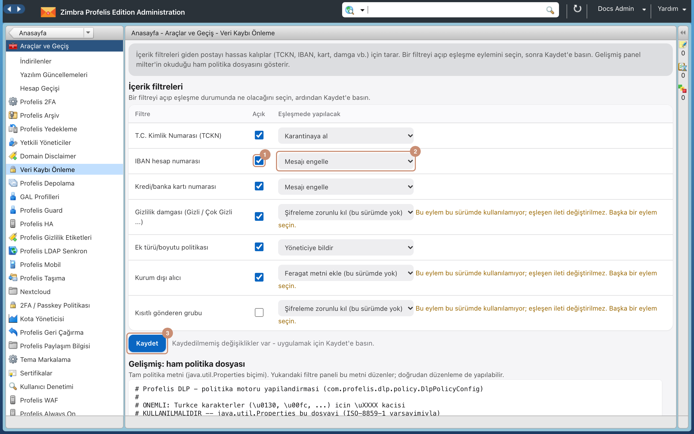This screenshot has height=434, width=694.
Task: Click the search magnifier icon in the search bar
Action: coord(550,10)
